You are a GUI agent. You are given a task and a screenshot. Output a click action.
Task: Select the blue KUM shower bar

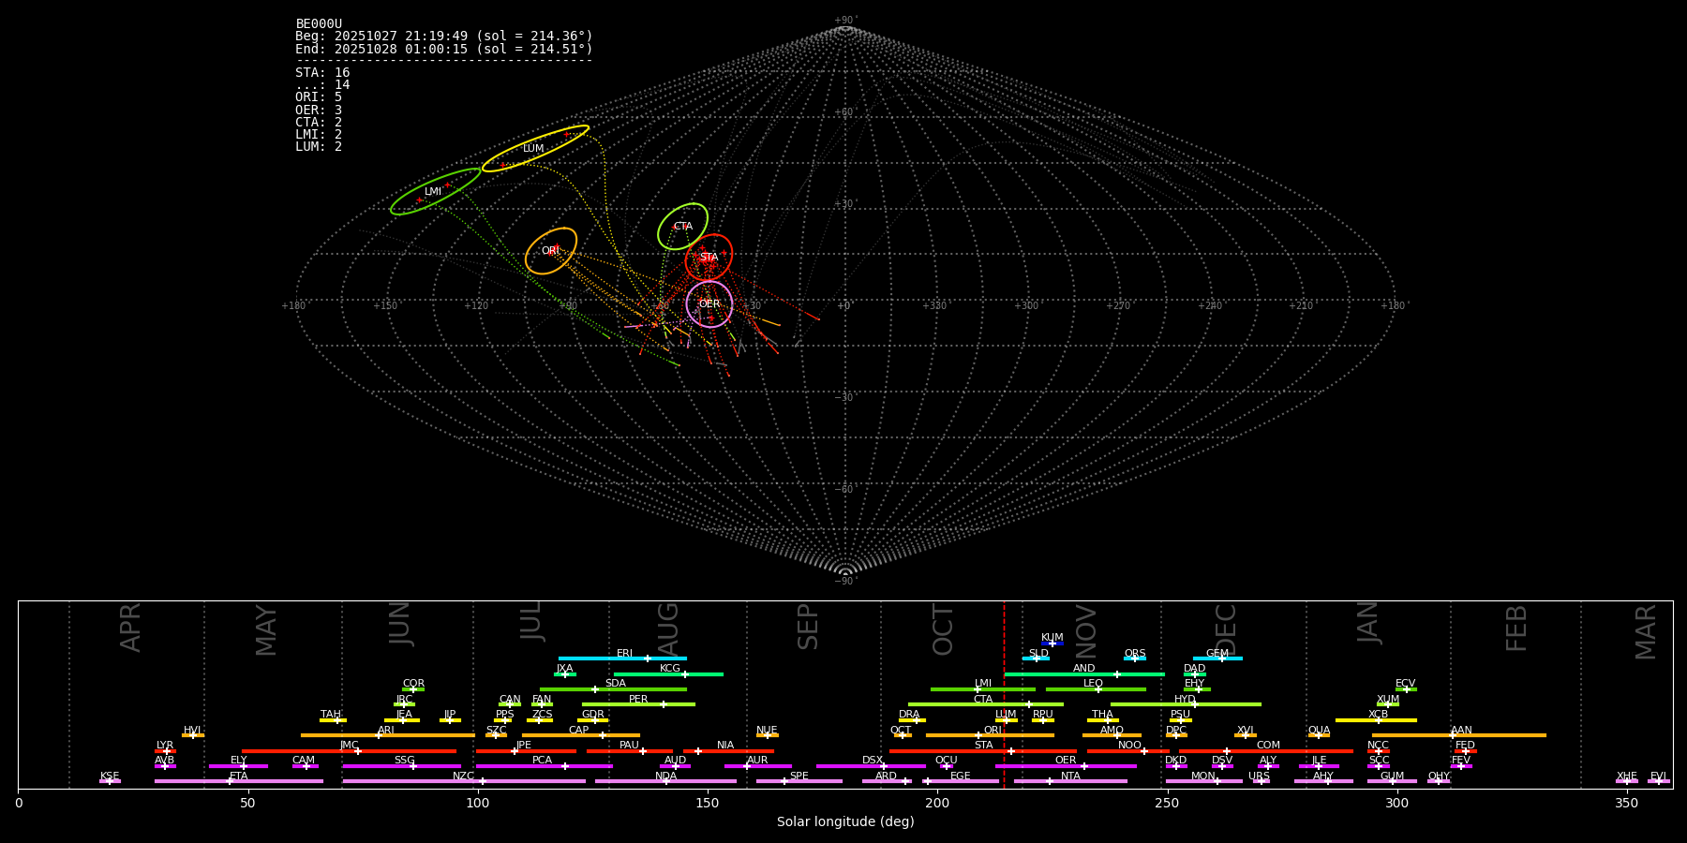1053,643
